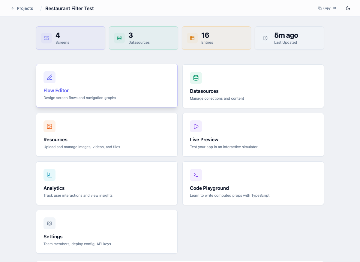Click the back arrow beside Projects
360x262 pixels.
[12, 8]
